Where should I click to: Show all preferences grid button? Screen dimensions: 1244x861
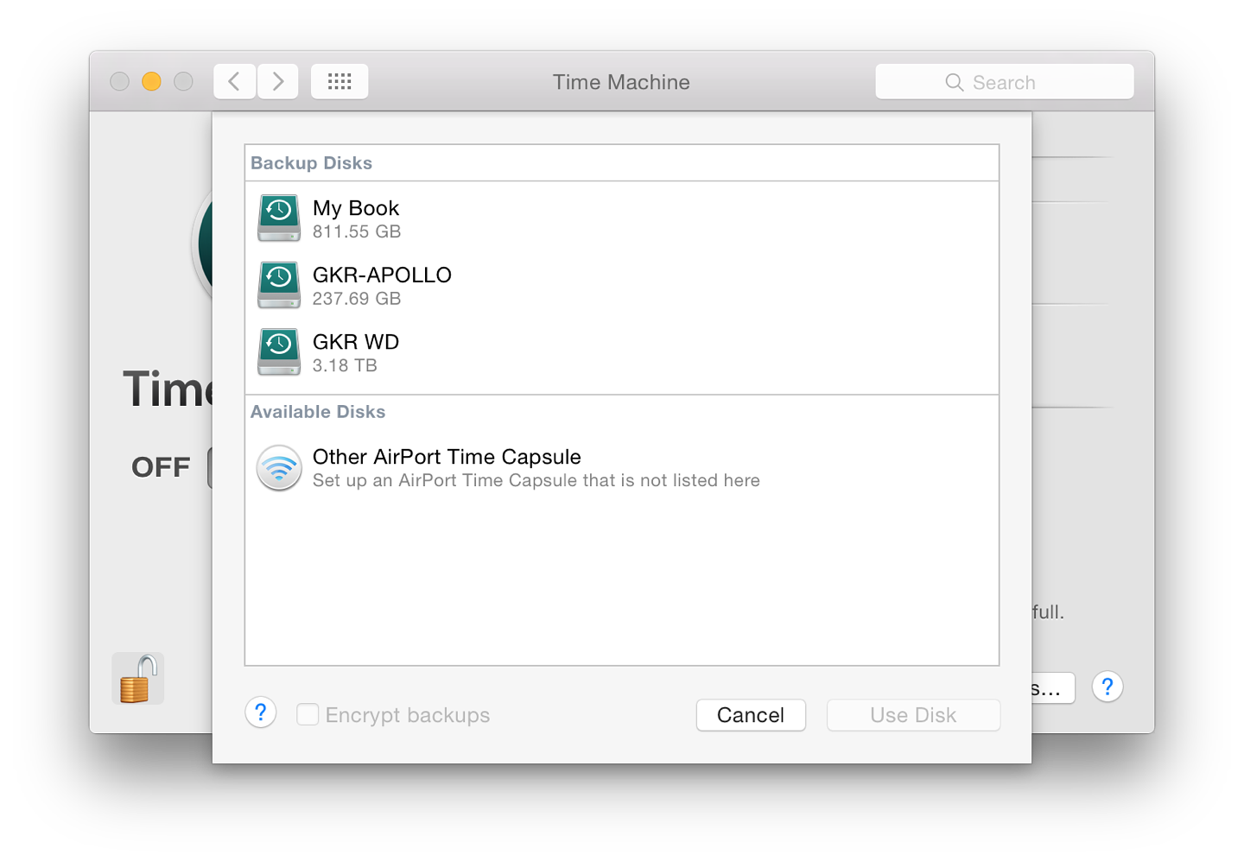pyautogui.click(x=340, y=81)
